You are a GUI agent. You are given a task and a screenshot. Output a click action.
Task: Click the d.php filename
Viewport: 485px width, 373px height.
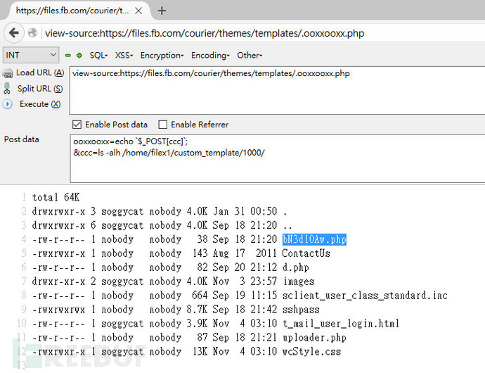296,267
